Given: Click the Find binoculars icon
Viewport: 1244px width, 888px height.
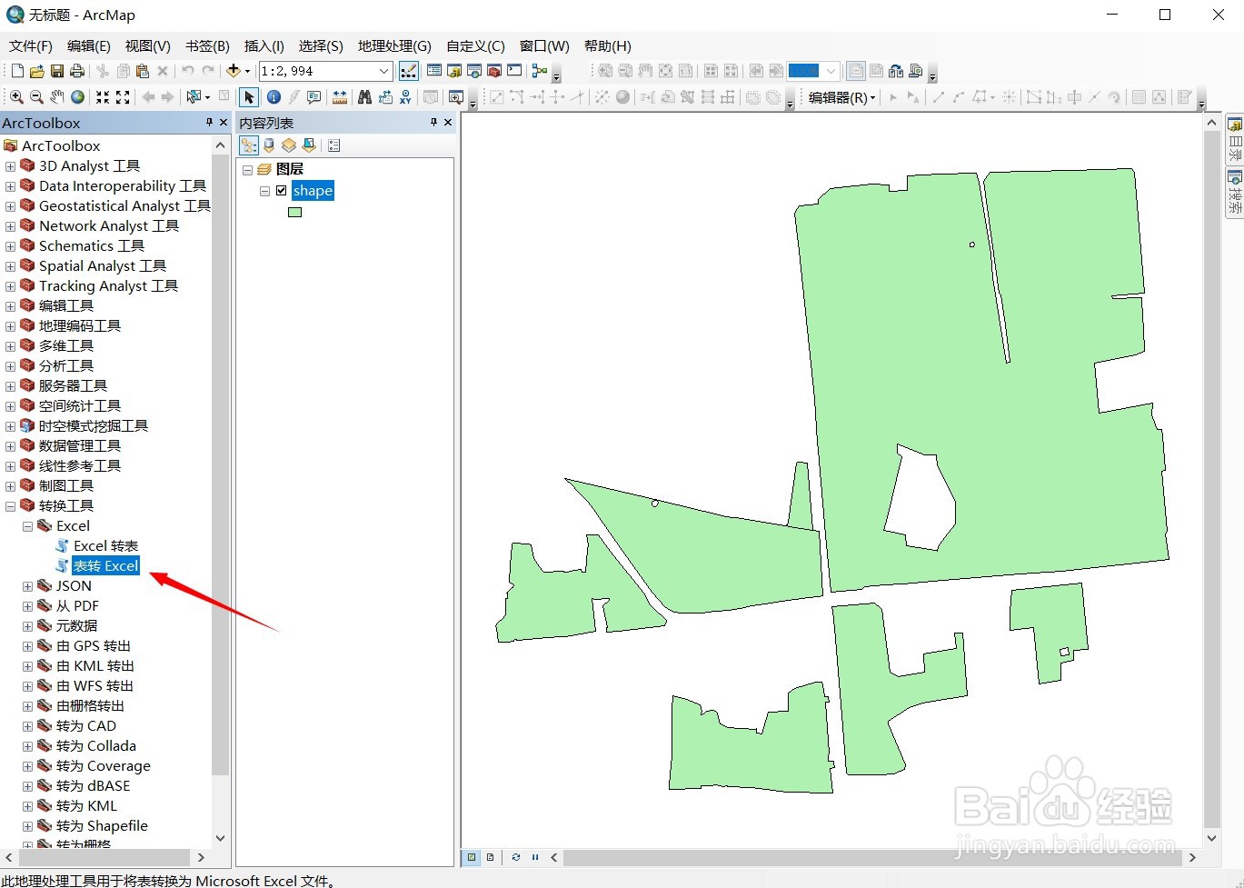Looking at the screenshot, I should (365, 97).
